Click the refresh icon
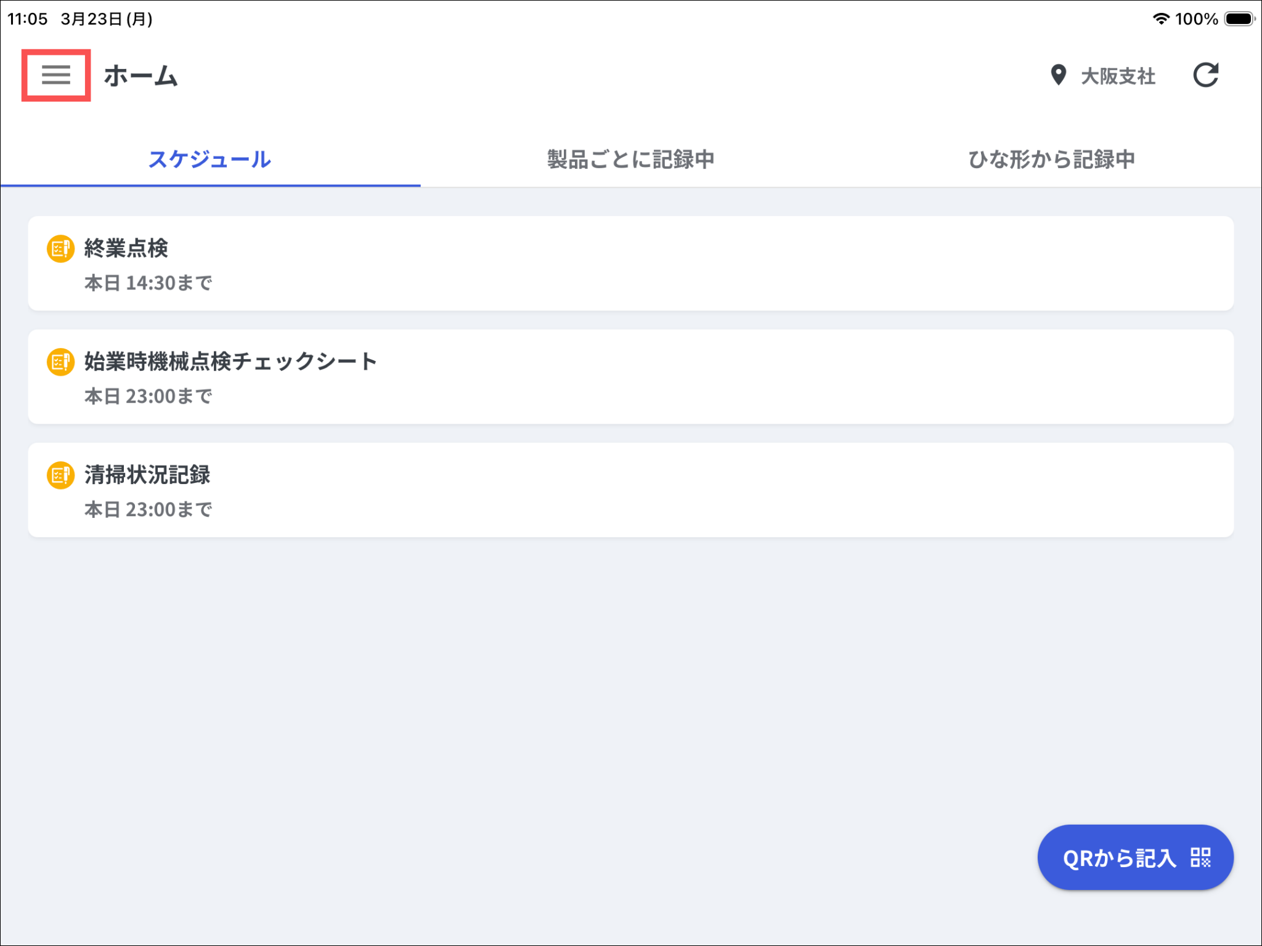Image resolution: width=1262 pixels, height=946 pixels. [x=1205, y=75]
